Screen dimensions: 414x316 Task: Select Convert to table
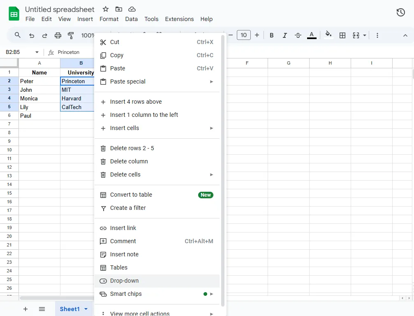[x=157, y=195]
